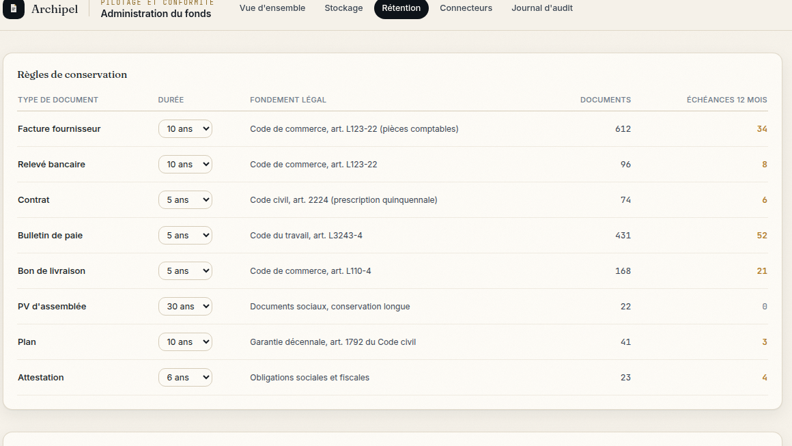792x446 pixels.
Task: Select the Attestation row label
Action: tap(40, 377)
